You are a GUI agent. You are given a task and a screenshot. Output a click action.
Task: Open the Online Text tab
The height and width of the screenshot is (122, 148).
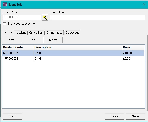click(x=36, y=33)
